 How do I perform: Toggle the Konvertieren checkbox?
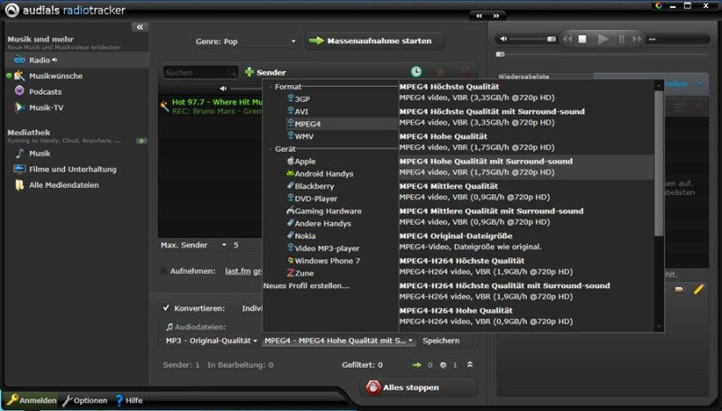pos(166,308)
